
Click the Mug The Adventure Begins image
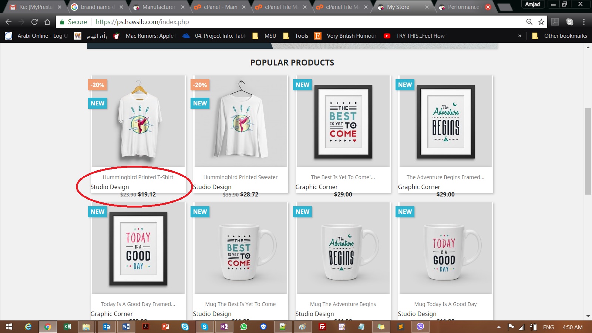click(343, 248)
